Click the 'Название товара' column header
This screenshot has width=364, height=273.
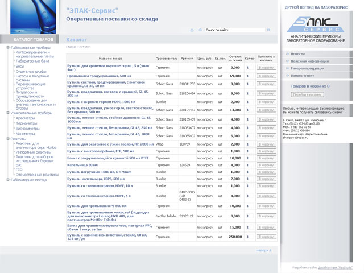point(110,59)
